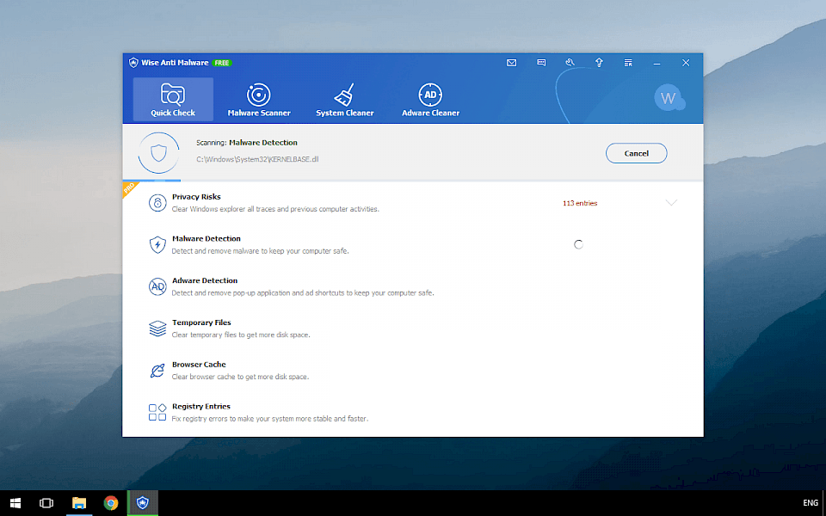826x516 pixels.
Task: Click the PRO ribbon badge on Privacy Risks
Action: pos(130,188)
